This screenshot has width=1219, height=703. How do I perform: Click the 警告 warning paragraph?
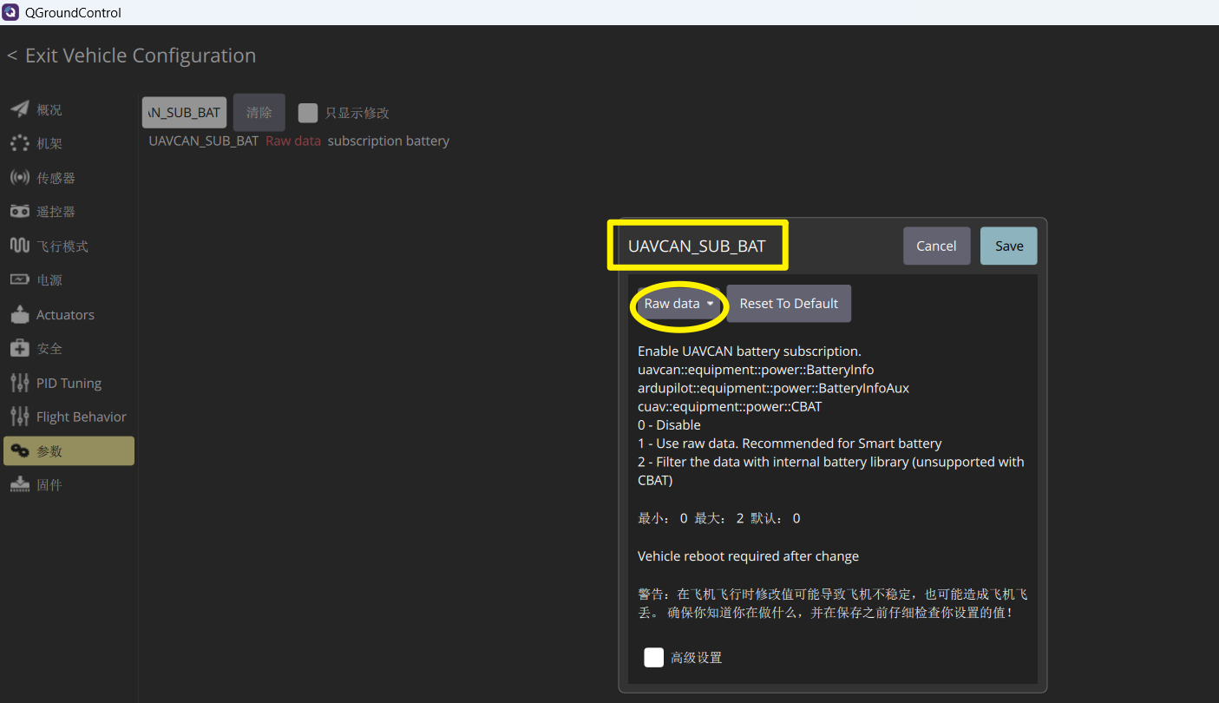[833, 603]
